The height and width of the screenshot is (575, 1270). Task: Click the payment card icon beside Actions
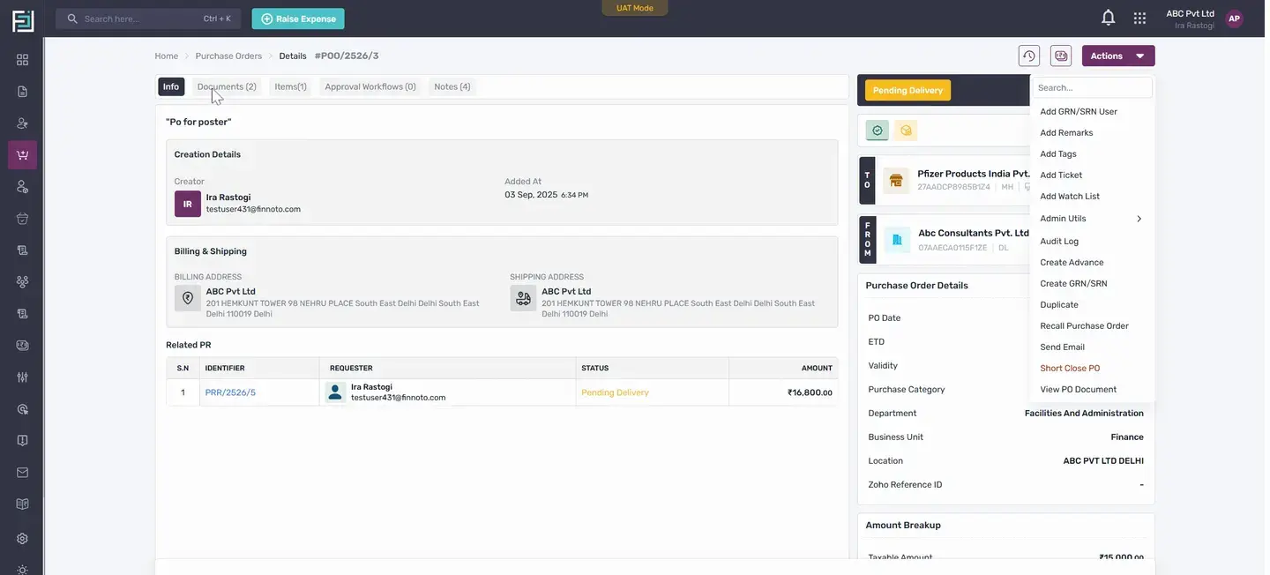tap(1061, 56)
